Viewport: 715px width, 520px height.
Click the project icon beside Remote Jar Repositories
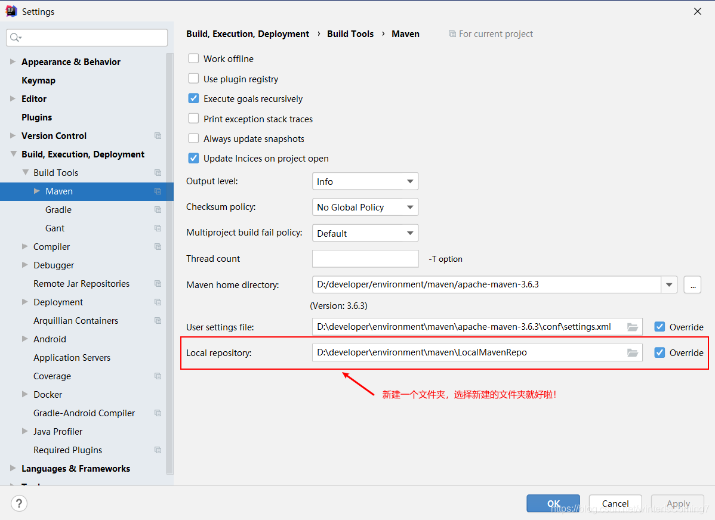(158, 283)
